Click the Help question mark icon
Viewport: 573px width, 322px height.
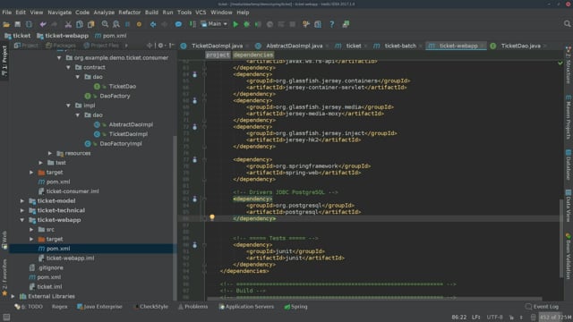(332, 24)
